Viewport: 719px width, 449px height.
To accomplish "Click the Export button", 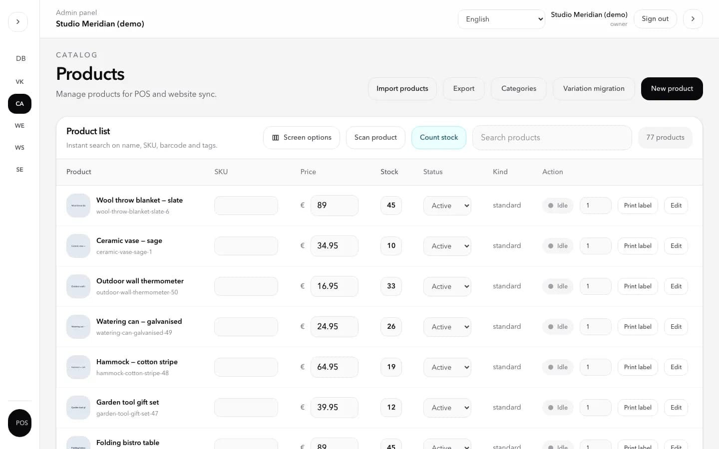I will coord(464,89).
